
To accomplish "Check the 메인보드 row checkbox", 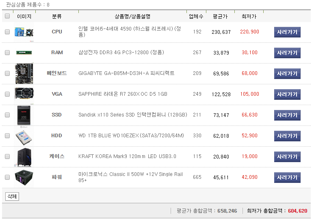I will point(7,73).
